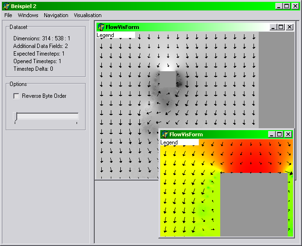Open the File menu
Viewport: 302px width, 246px height.
pyautogui.click(x=8, y=15)
